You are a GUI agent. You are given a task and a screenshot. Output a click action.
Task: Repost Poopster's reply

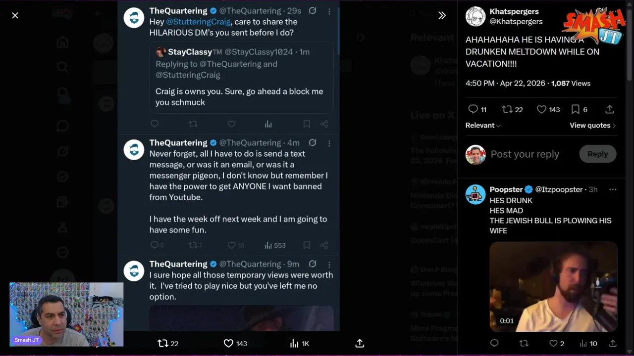click(524, 343)
